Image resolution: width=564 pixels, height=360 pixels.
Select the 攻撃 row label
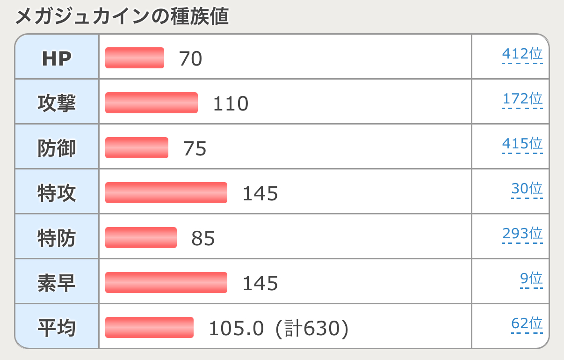[x=57, y=103]
